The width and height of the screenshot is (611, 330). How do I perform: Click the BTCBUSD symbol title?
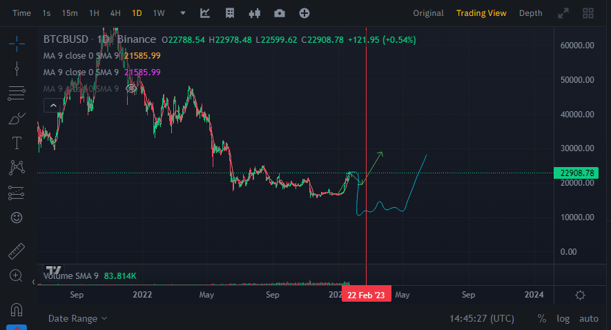(x=66, y=39)
